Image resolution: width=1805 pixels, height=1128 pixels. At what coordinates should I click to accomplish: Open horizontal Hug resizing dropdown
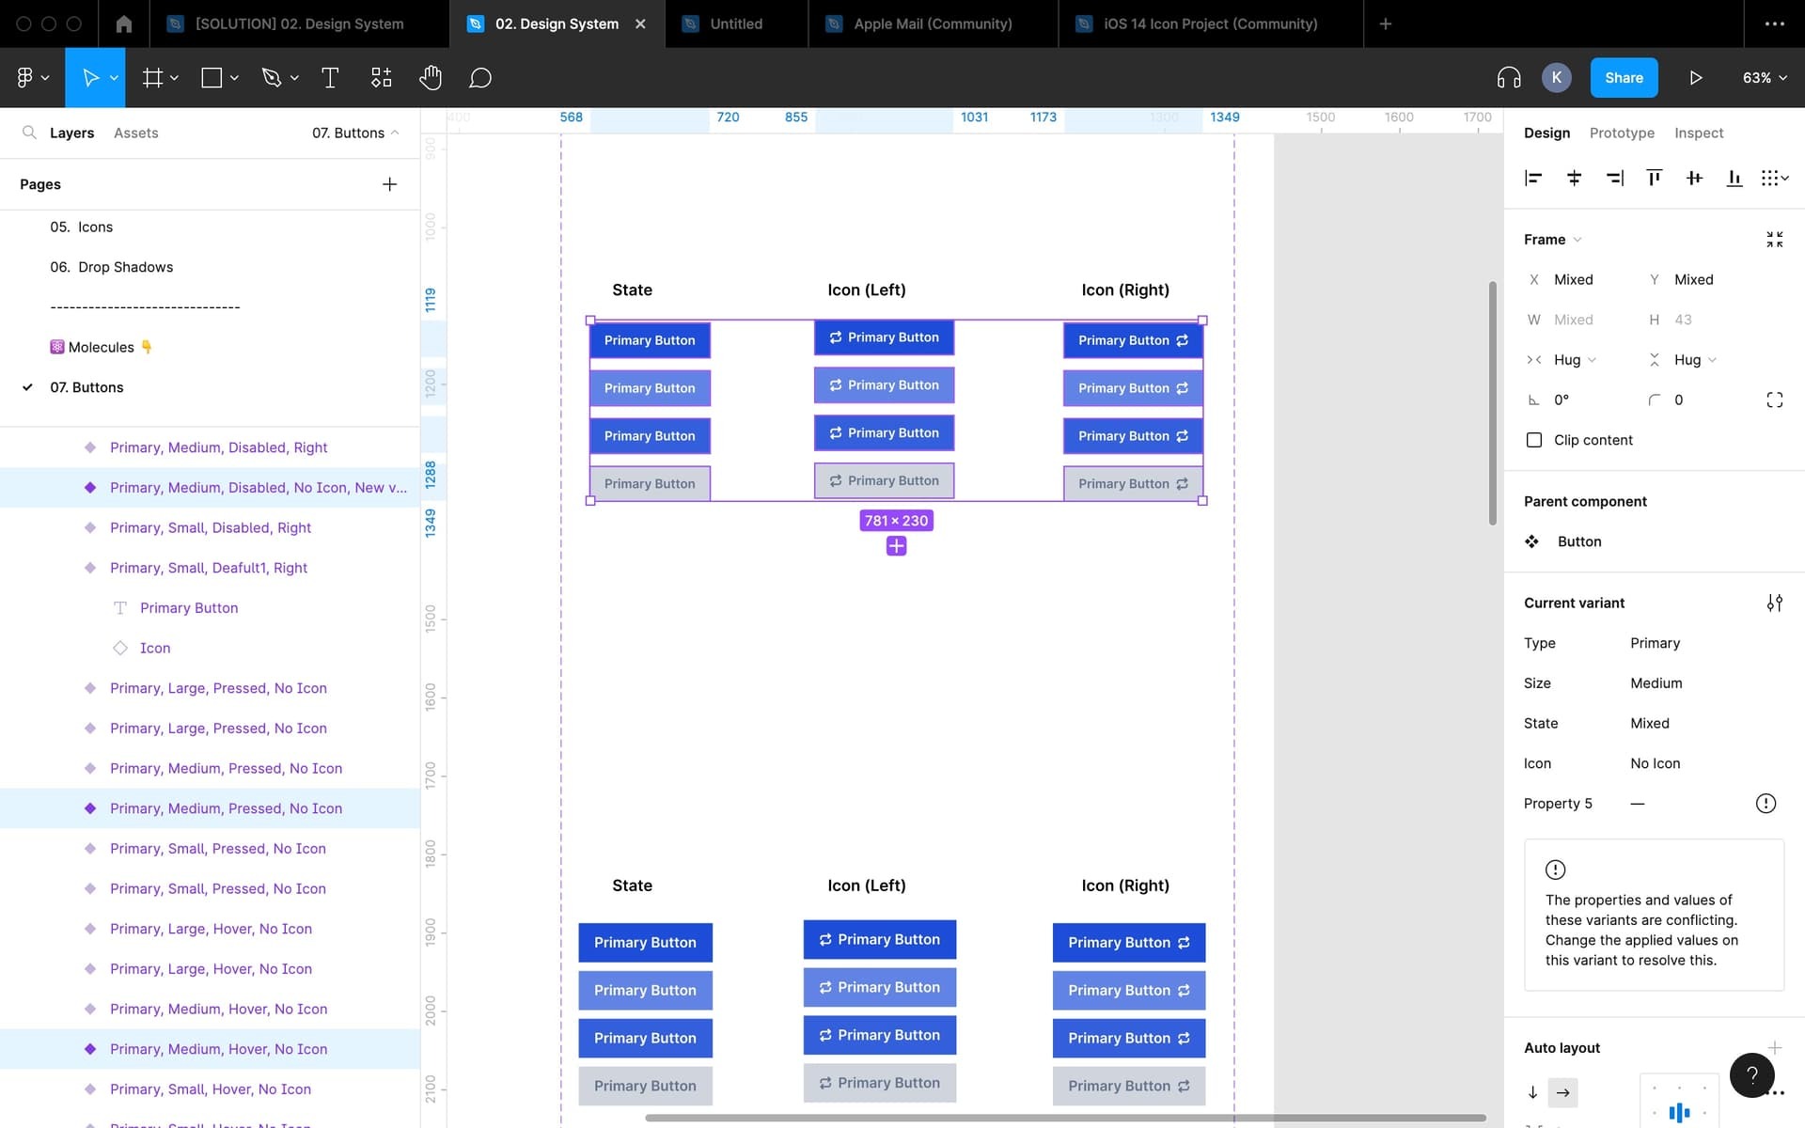click(1575, 360)
